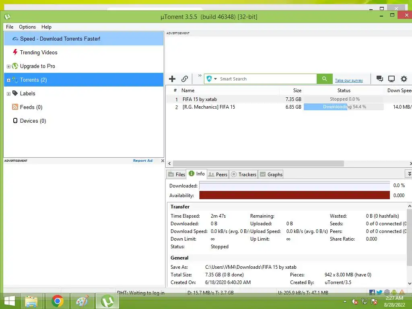Click the uTorrent logo in title bar
Viewport: 412px width, 309px height.
(x=7, y=17)
